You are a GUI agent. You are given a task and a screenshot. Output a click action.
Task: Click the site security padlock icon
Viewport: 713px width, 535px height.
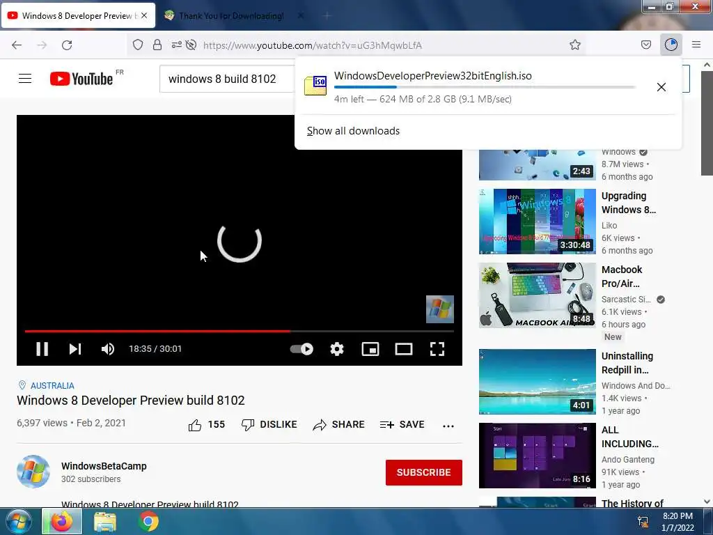pos(157,45)
